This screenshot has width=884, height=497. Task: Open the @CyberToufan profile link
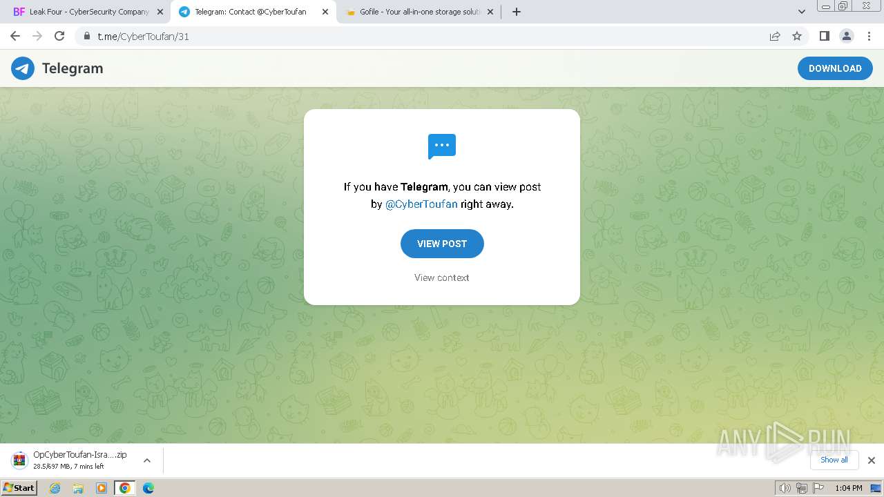pyautogui.click(x=421, y=204)
